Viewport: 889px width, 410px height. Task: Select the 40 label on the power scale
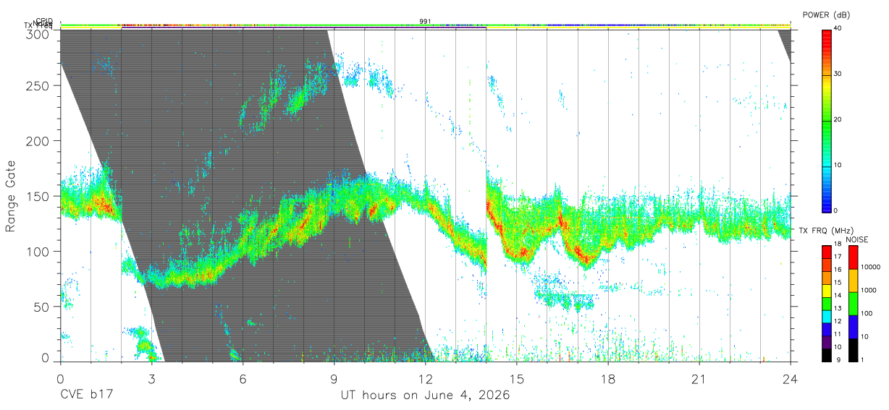838,29
